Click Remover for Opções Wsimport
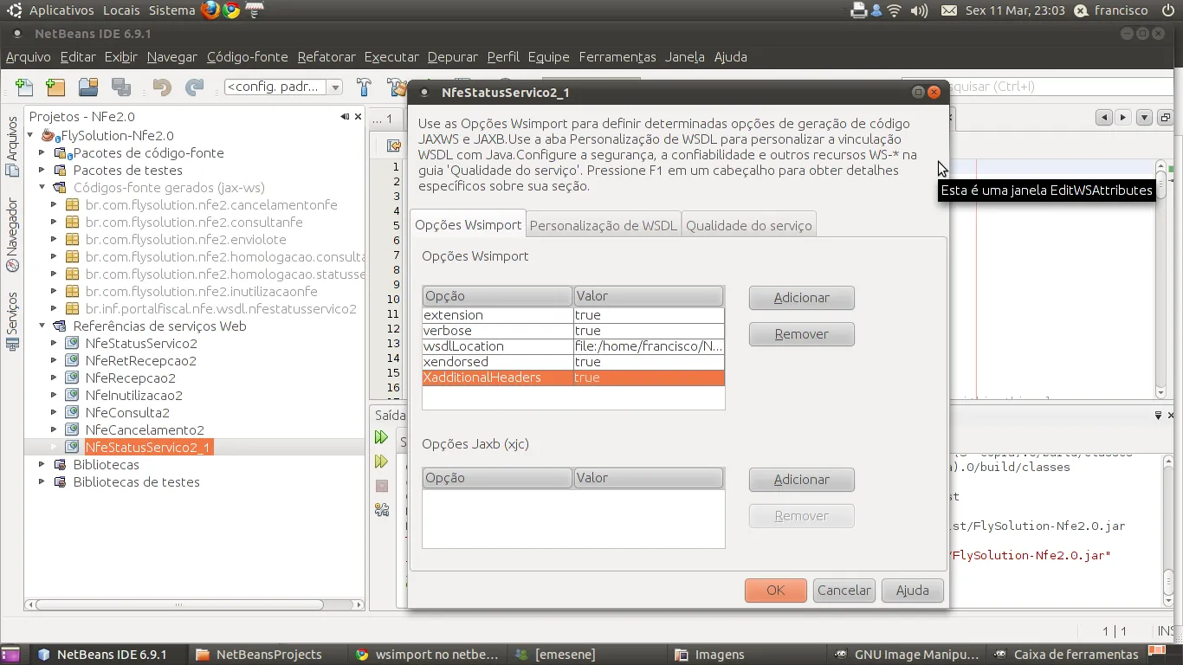Image resolution: width=1183 pixels, height=665 pixels. tap(802, 334)
